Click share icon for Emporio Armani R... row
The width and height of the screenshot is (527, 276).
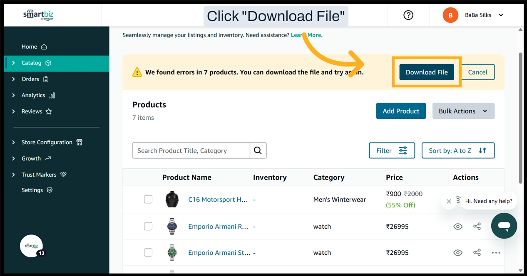coord(477,227)
